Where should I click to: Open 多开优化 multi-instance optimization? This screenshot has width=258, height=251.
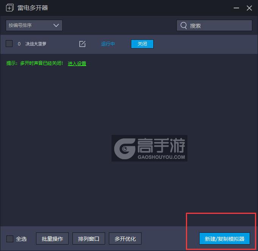coord(125,238)
